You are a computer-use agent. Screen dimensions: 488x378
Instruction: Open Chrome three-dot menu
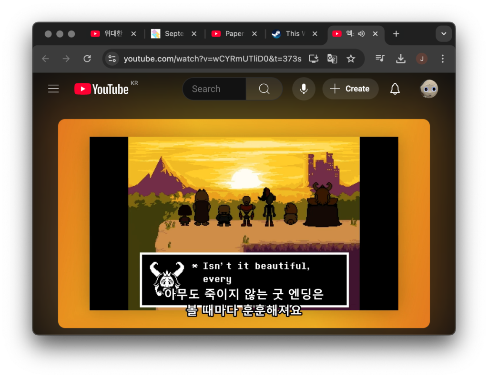click(x=443, y=59)
